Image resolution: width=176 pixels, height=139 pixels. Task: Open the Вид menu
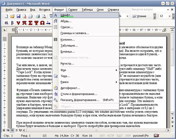pyautogui.click(x=33, y=10)
